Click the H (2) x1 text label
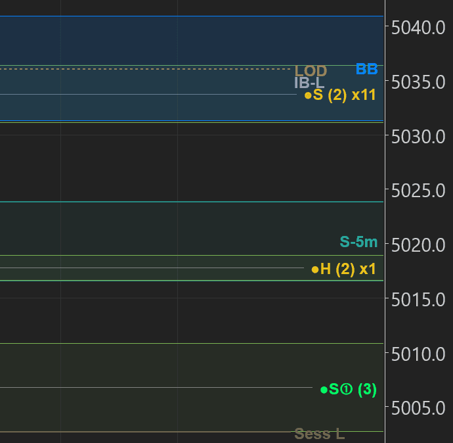453x443 pixels. [x=348, y=269]
